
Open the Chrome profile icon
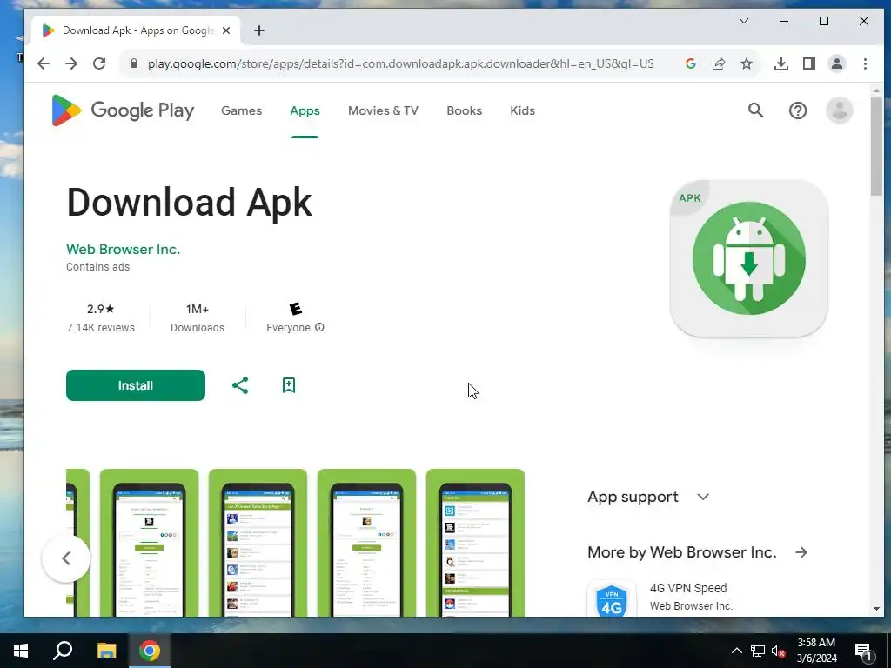[x=837, y=63]
